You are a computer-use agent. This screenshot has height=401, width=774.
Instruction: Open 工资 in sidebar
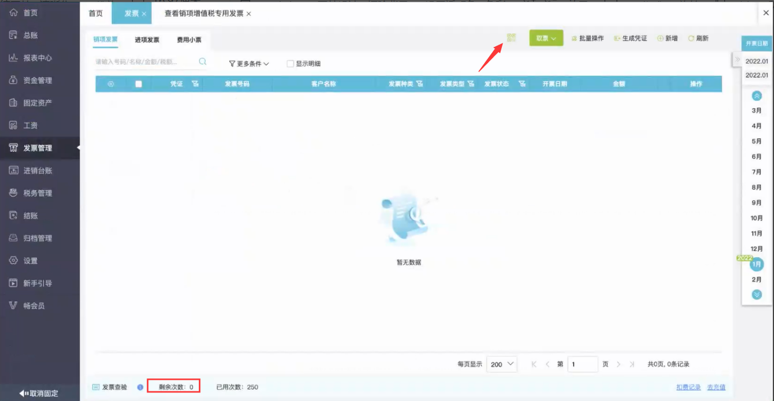40,125
